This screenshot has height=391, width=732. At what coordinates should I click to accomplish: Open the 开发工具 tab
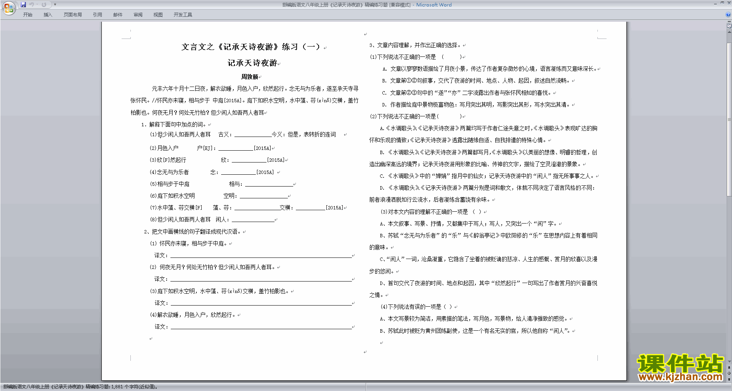183,15
